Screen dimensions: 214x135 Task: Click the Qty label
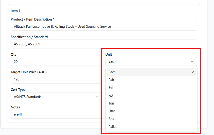pyautogui.click(x=13, y=55)
